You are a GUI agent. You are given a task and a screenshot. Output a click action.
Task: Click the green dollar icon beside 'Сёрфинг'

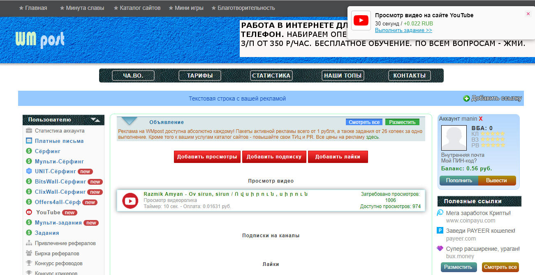pyautogui.click(x=29, y=151)
